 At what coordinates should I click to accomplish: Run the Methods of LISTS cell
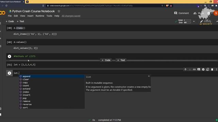[x=9, y=56]
